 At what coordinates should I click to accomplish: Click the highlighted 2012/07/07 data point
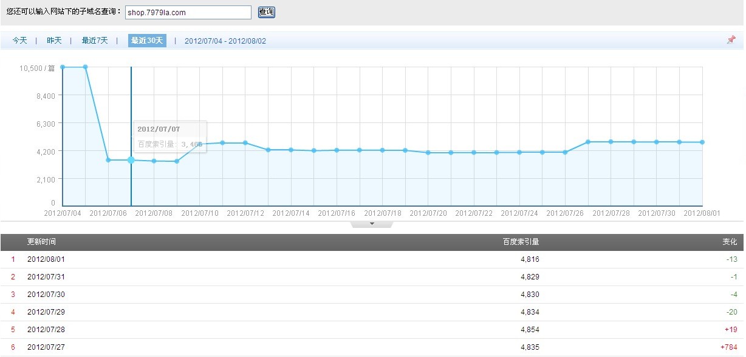pos(131,160)
